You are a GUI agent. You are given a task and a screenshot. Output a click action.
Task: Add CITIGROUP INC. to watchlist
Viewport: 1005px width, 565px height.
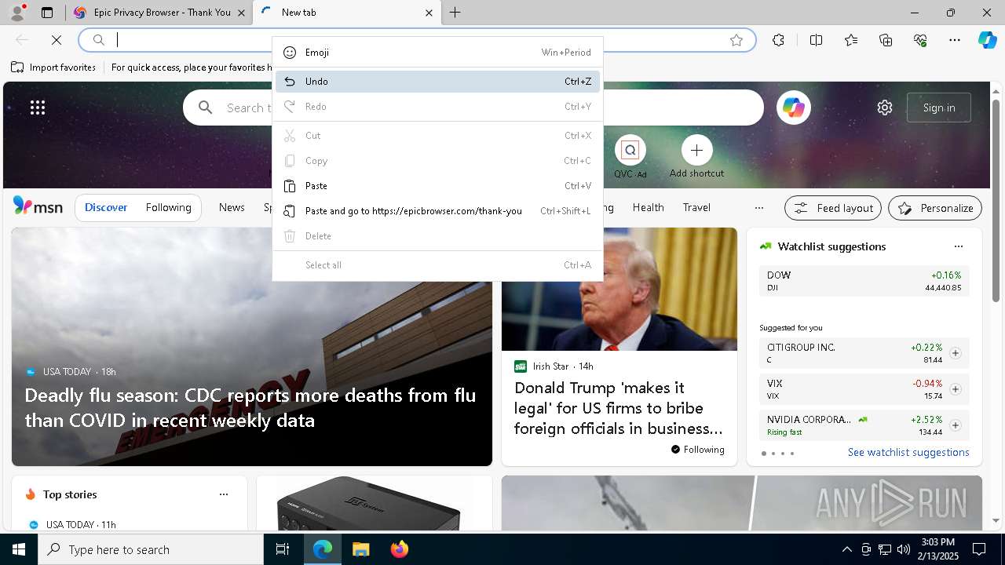[956, 353]
